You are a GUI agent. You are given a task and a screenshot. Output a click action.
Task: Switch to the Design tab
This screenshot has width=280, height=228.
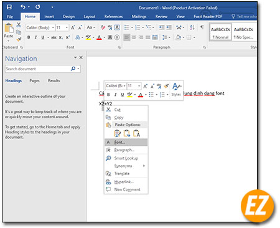(68, 17)
